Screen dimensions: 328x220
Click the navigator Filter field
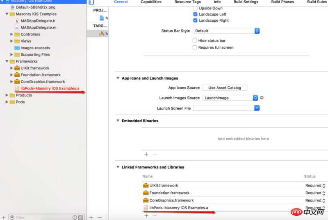[x=46, y=217]
